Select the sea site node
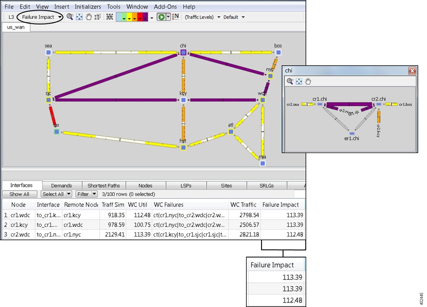Image resolution: width=427 pixels, height=307 pixels. 48,52
